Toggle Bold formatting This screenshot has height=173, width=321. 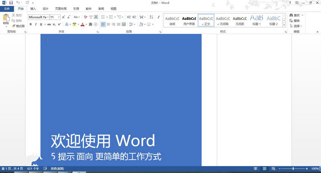click(x=30, y=25)
